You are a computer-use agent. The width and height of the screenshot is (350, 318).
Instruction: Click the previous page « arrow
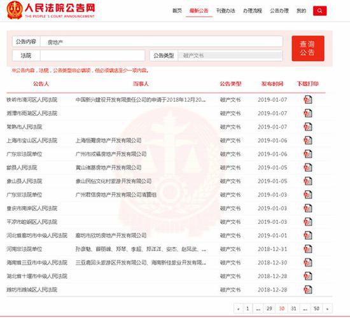[x=238, y=308]
